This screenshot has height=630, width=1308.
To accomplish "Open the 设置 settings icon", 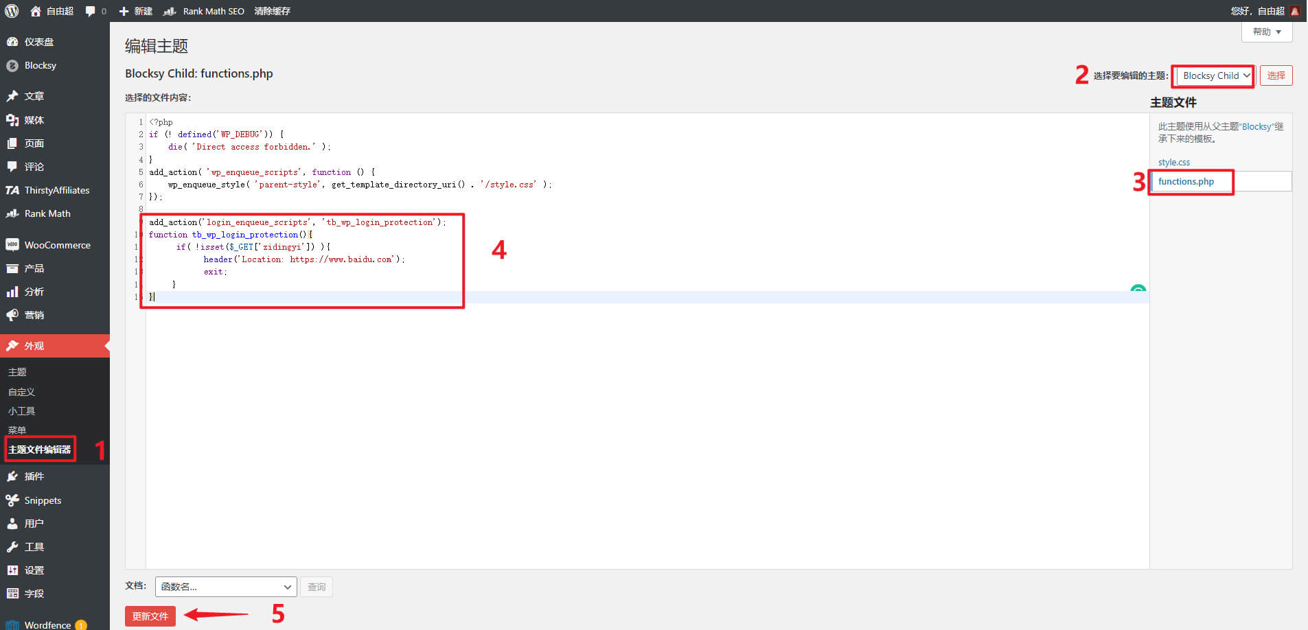I will (12, 570).
